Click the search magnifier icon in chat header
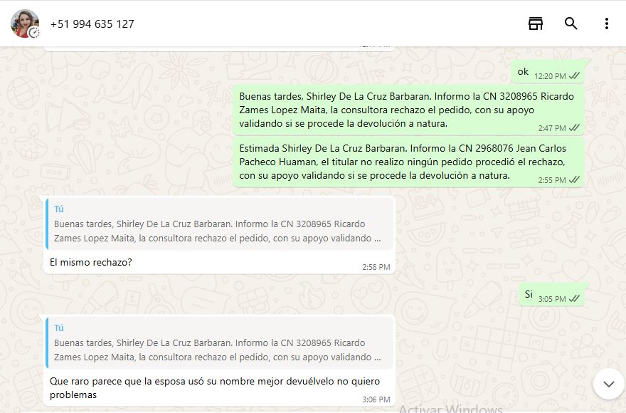The height and width of the screenshot is (413, 626). tap(571, 23)
